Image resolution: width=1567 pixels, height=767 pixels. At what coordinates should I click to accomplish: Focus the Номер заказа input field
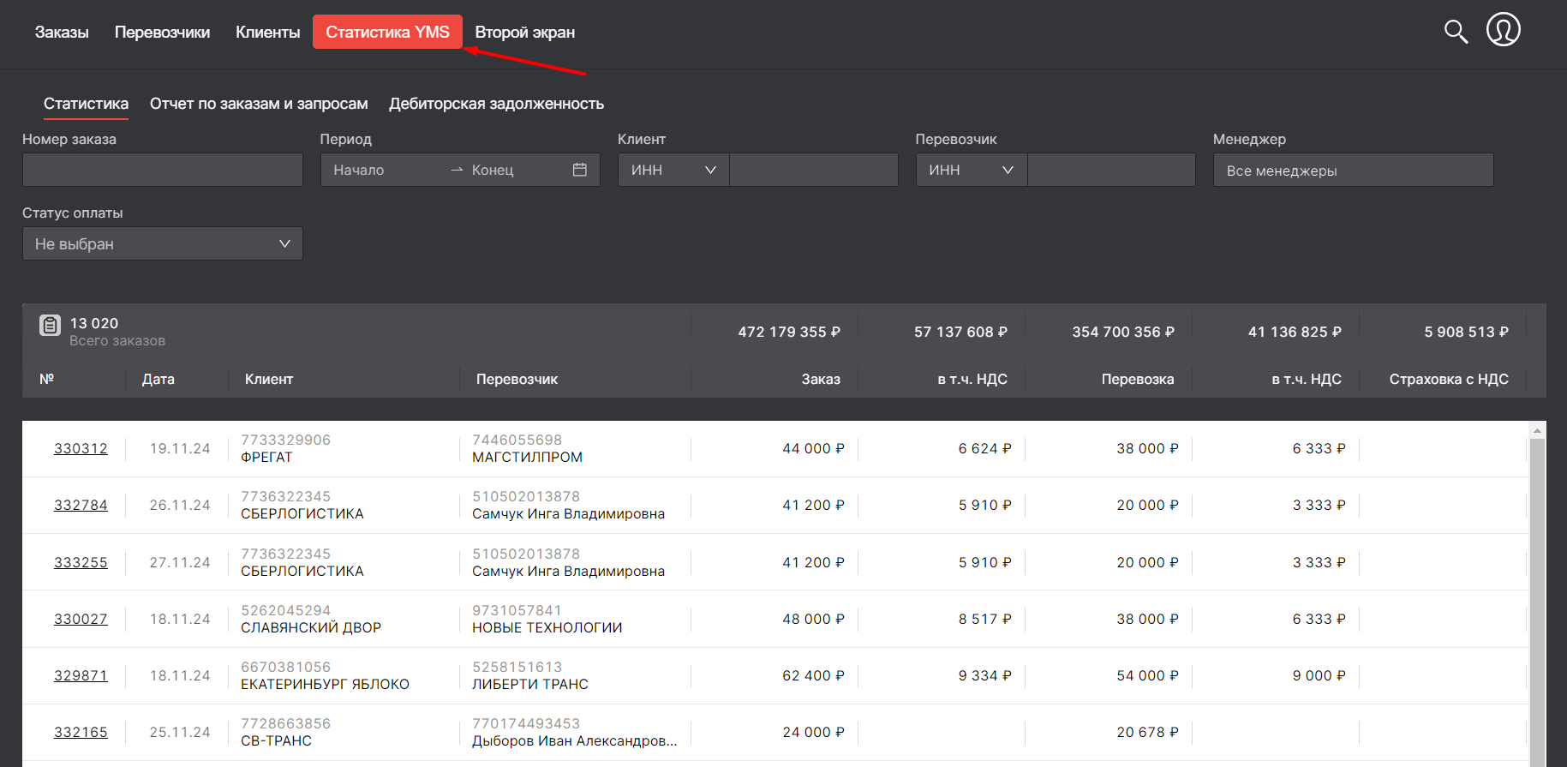[163, 170]
